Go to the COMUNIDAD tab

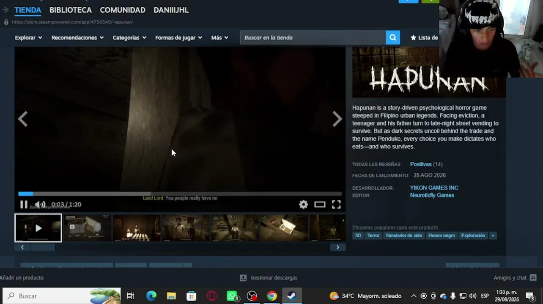tap(123, 10)
